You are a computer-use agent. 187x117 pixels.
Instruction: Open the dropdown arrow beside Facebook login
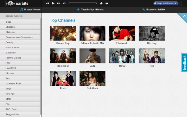pos(181,3)
